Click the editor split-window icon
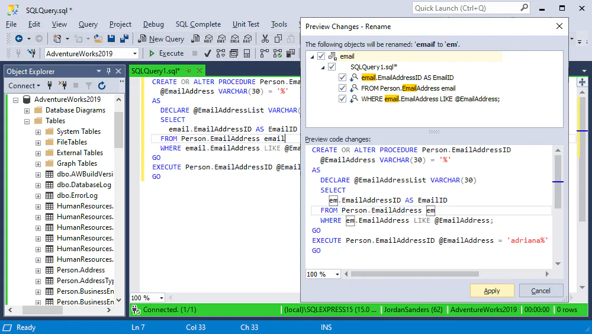The width and height of the screenshot is (592, 334). 582,82
